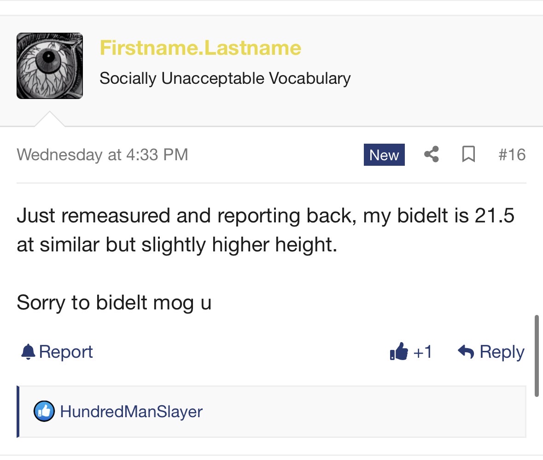Click the Wednesday at 4:33 PM timestamp

tap(102, 154)
